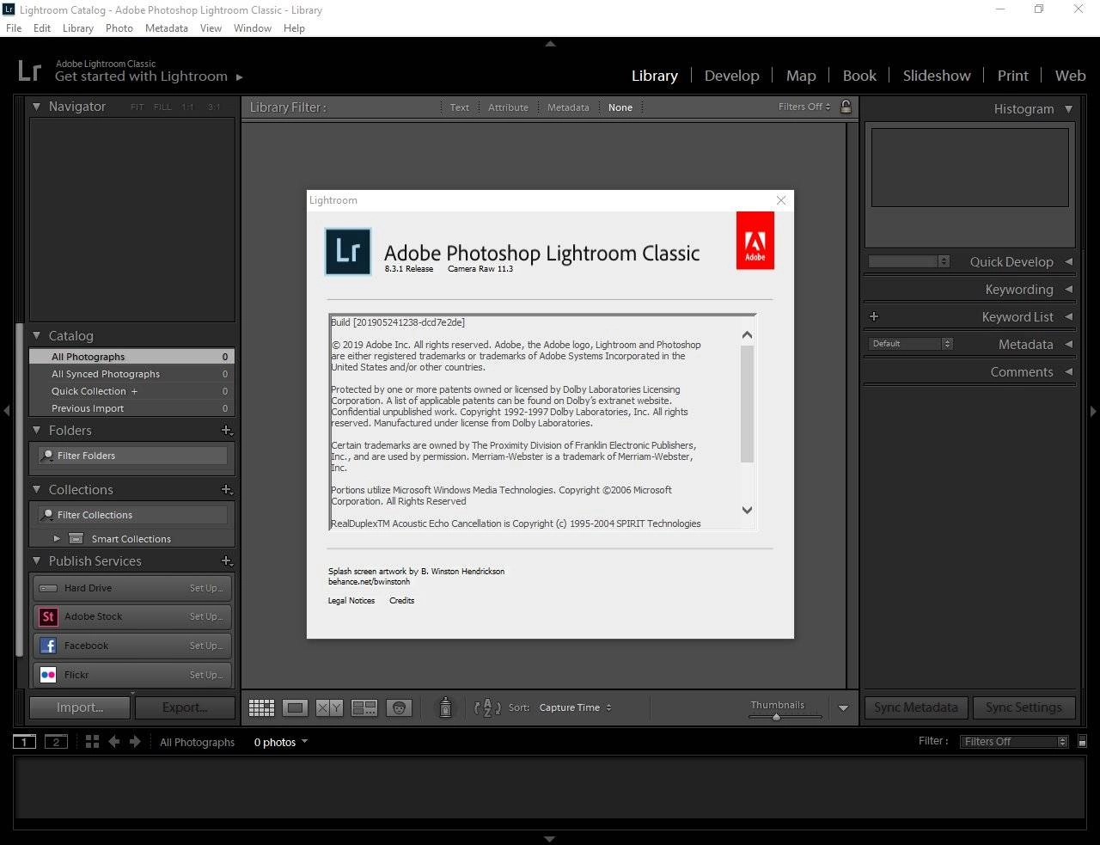Collapse the Catalog panel

(x=36, y=335)
